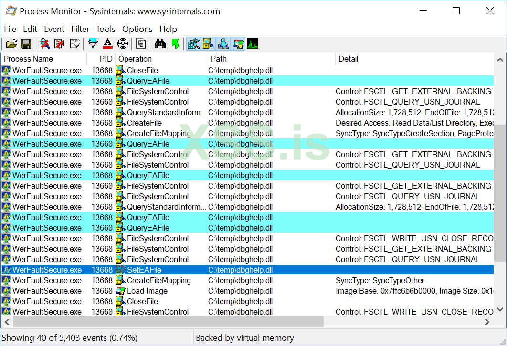The width and height of the screenshot is (507, 346).
Task: Open the File menu
Action: coord(10,29)
